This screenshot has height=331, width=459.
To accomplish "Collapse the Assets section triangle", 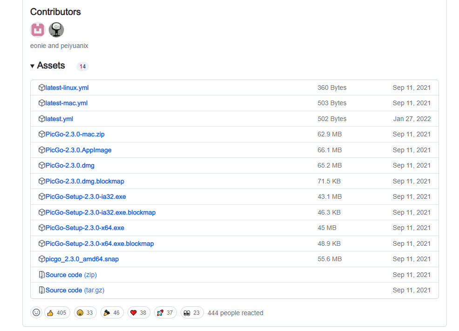I will coord(32,66).
